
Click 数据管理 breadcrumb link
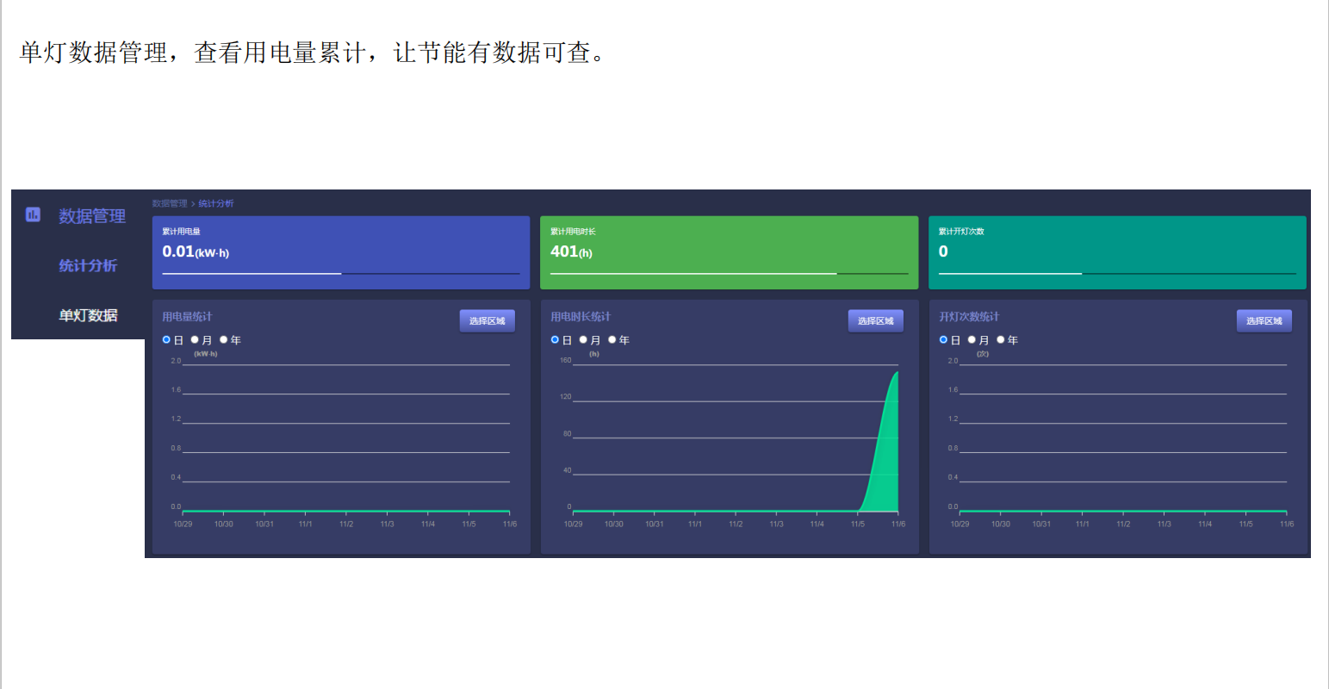pyautogui.click(x=169, y=204)
